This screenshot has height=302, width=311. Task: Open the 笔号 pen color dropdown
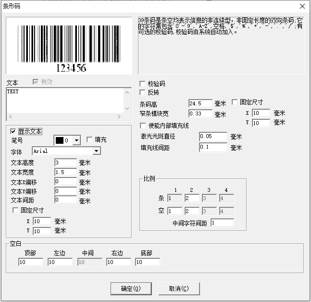tap(76, 140)
